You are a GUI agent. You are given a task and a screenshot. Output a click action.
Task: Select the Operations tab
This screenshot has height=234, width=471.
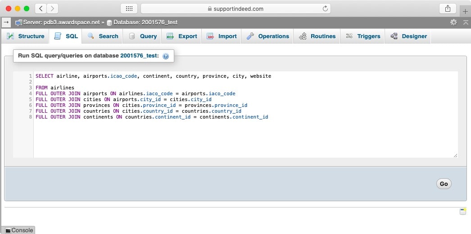[268, 36]
